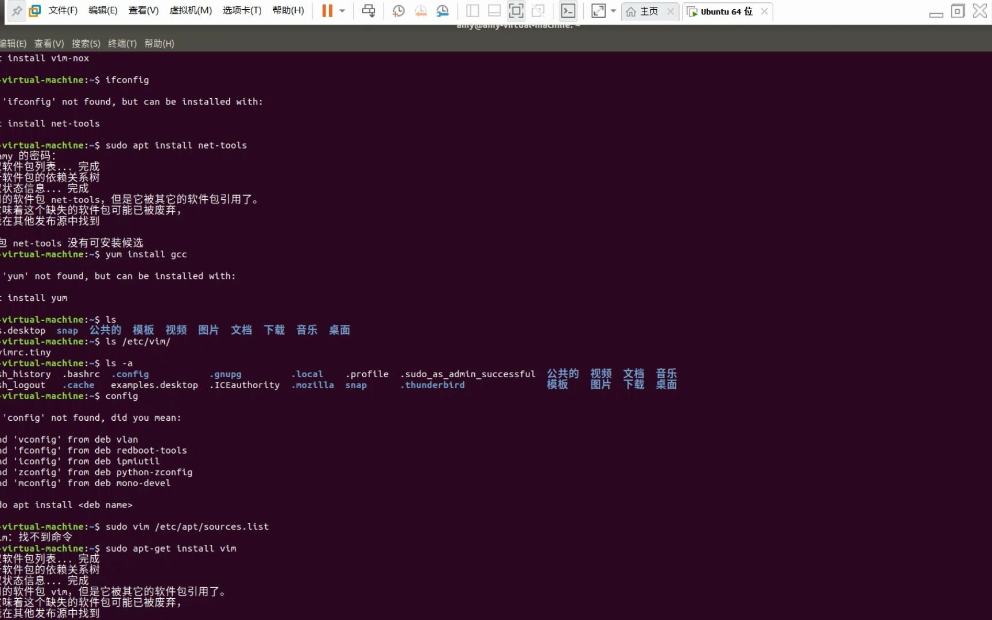Click 桌面 folder name in first ls output
The width and height of the screenshot is (992, 620).
[339, 330]
